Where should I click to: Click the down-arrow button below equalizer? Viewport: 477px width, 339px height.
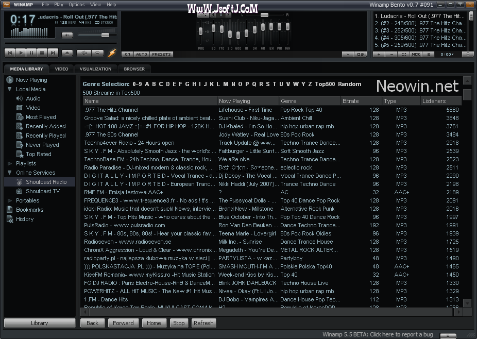tap(348, 54)
